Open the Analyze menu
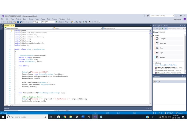The image size is (187, 133). [55, 19]
